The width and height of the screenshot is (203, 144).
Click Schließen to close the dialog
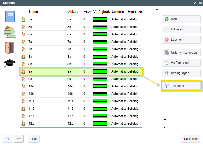click(x=191, y=139)
